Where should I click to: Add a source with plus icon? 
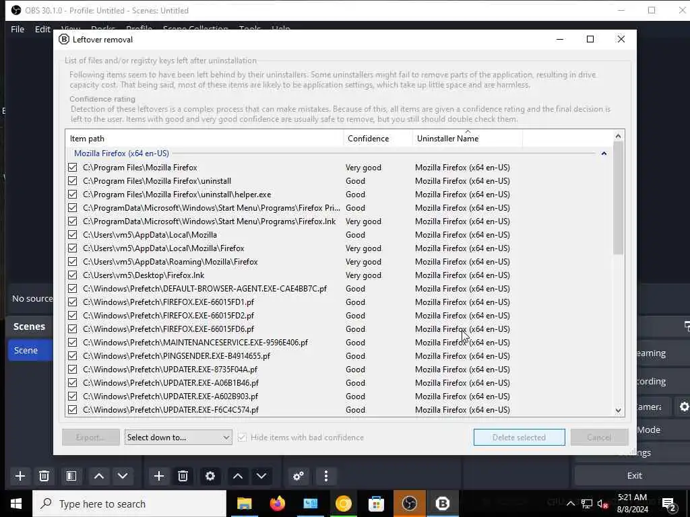tap(159, 476)
